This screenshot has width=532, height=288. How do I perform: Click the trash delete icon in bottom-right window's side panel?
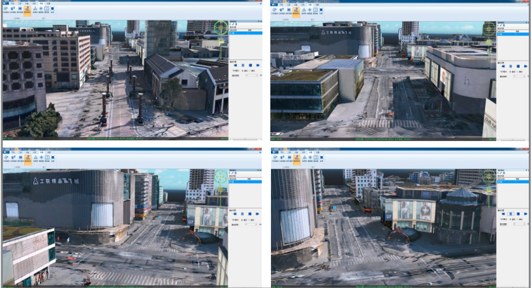click(504, 173)
